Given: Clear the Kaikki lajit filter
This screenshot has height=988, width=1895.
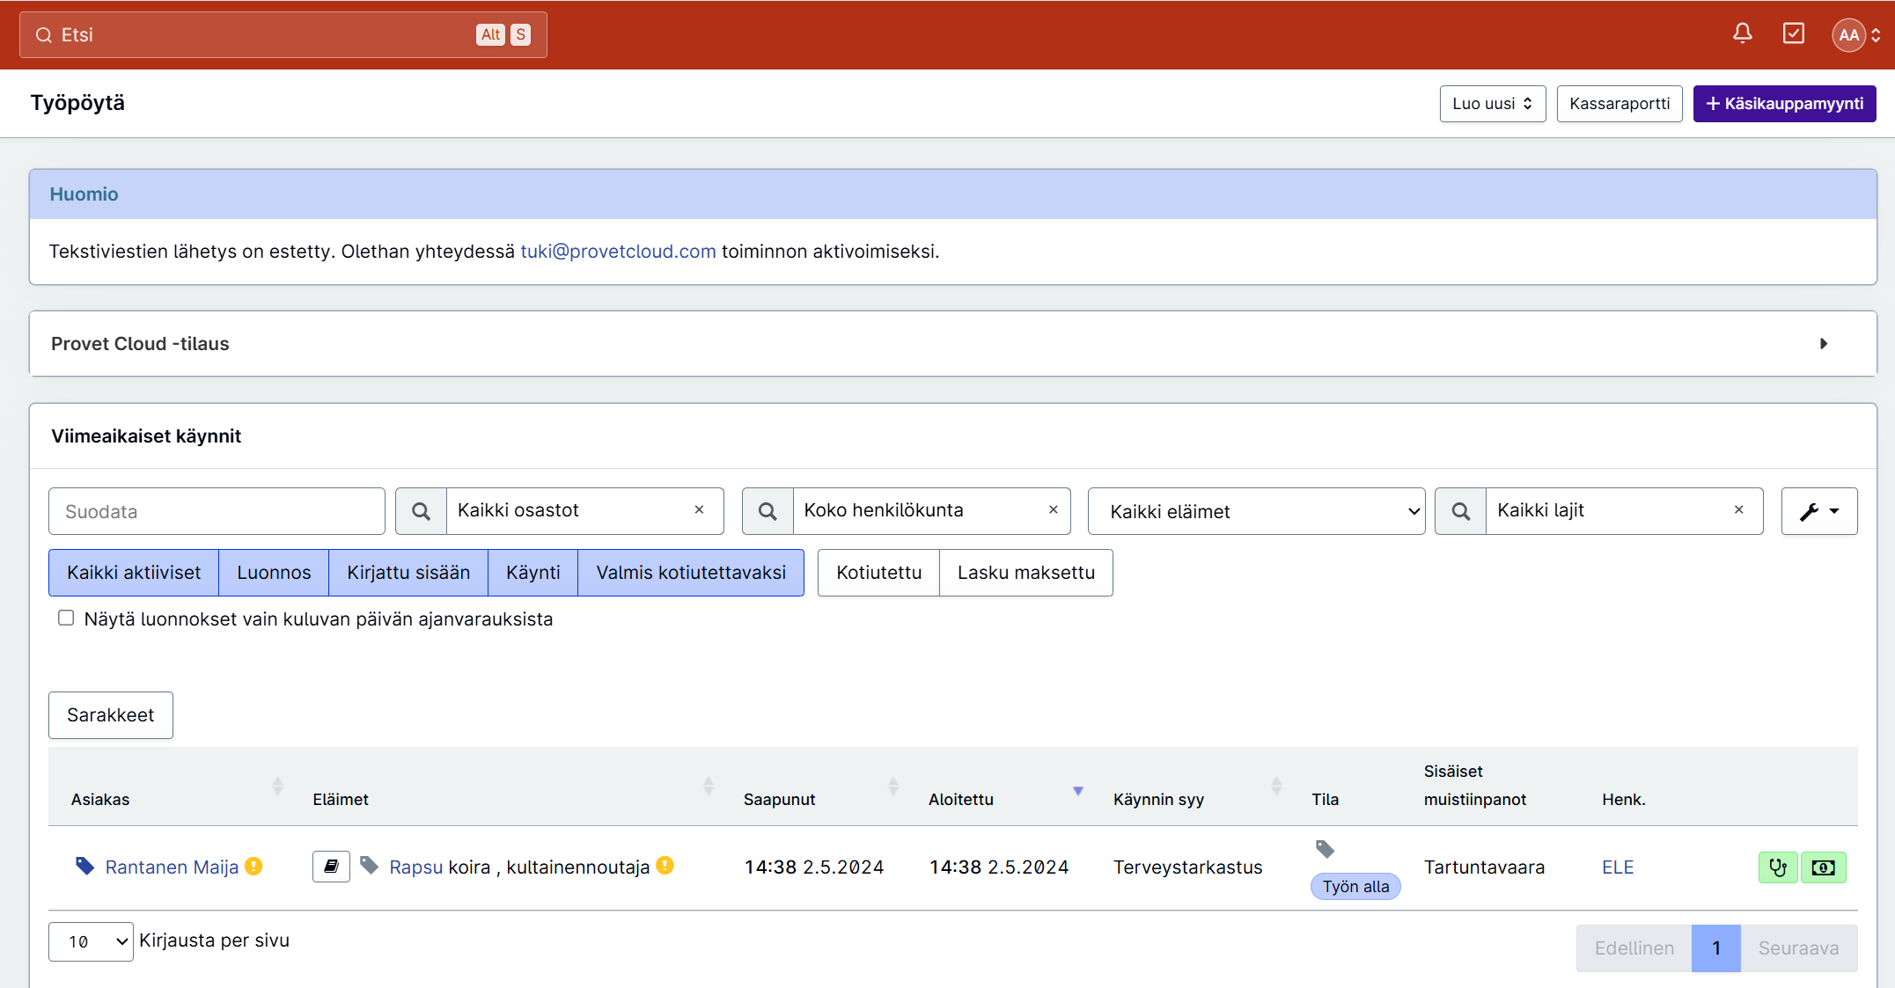Looking at the screenshot, I should [x=1738, y=509].
